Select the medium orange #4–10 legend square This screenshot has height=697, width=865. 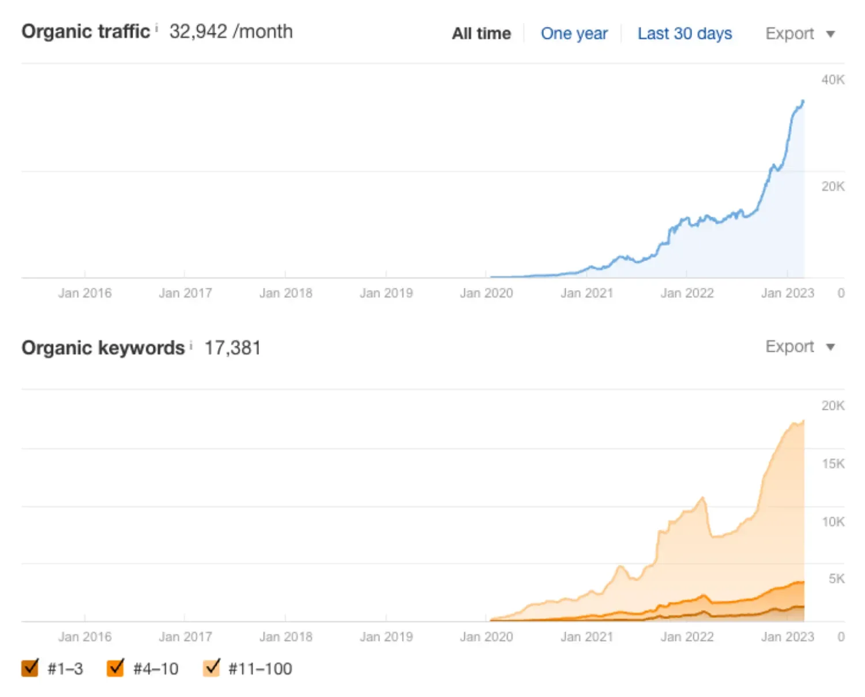[x=115, y=668]
